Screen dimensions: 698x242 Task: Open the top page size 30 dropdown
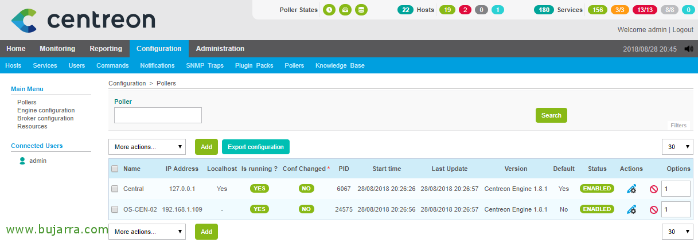point(678,147)
